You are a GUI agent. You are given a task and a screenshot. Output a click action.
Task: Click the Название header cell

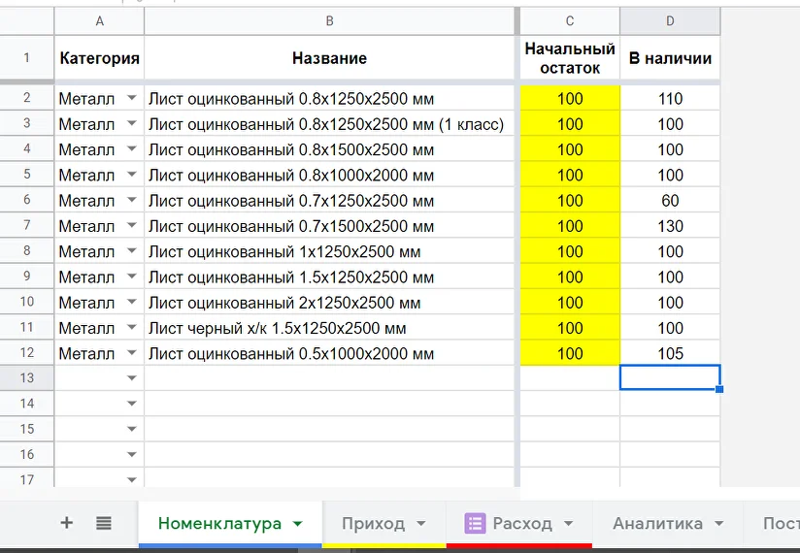[329, 57]
